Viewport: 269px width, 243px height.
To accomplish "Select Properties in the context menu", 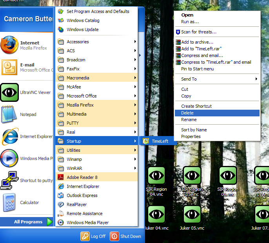I will tap(217, 136).
